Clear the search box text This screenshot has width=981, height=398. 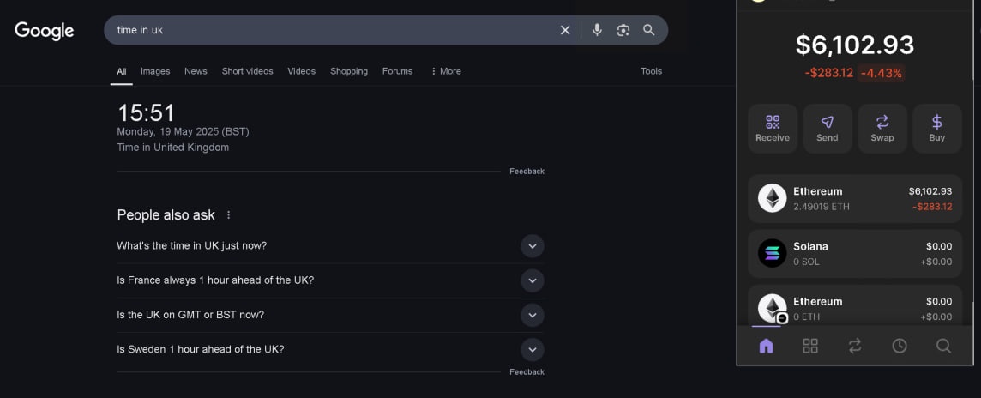click(565, 30)
